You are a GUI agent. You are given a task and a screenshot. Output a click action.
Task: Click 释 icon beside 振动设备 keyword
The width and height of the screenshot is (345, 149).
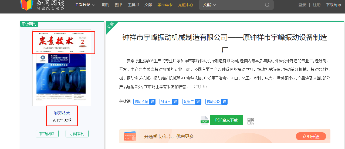pyautogui.click(x=224, y=102)
